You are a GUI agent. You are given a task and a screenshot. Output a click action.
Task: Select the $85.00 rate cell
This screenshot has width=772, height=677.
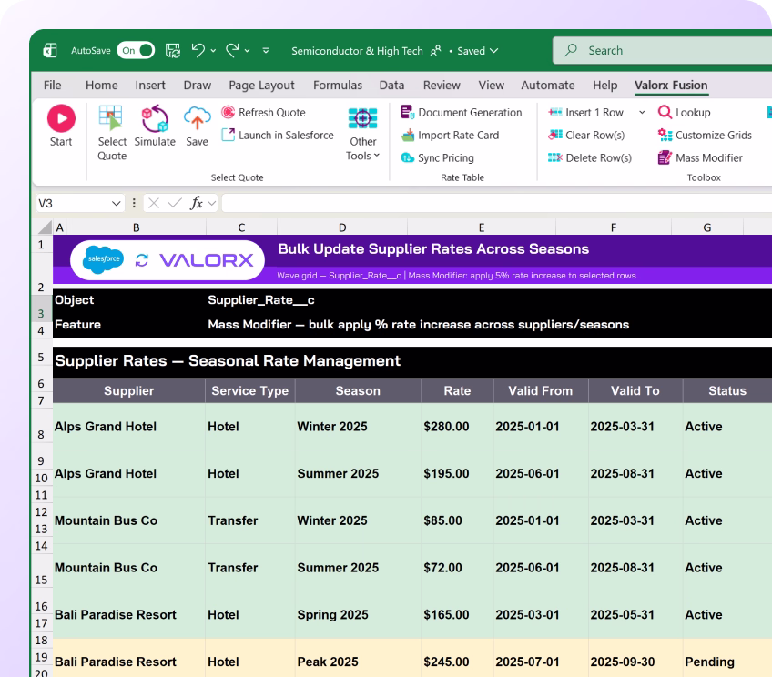point(457,520)
